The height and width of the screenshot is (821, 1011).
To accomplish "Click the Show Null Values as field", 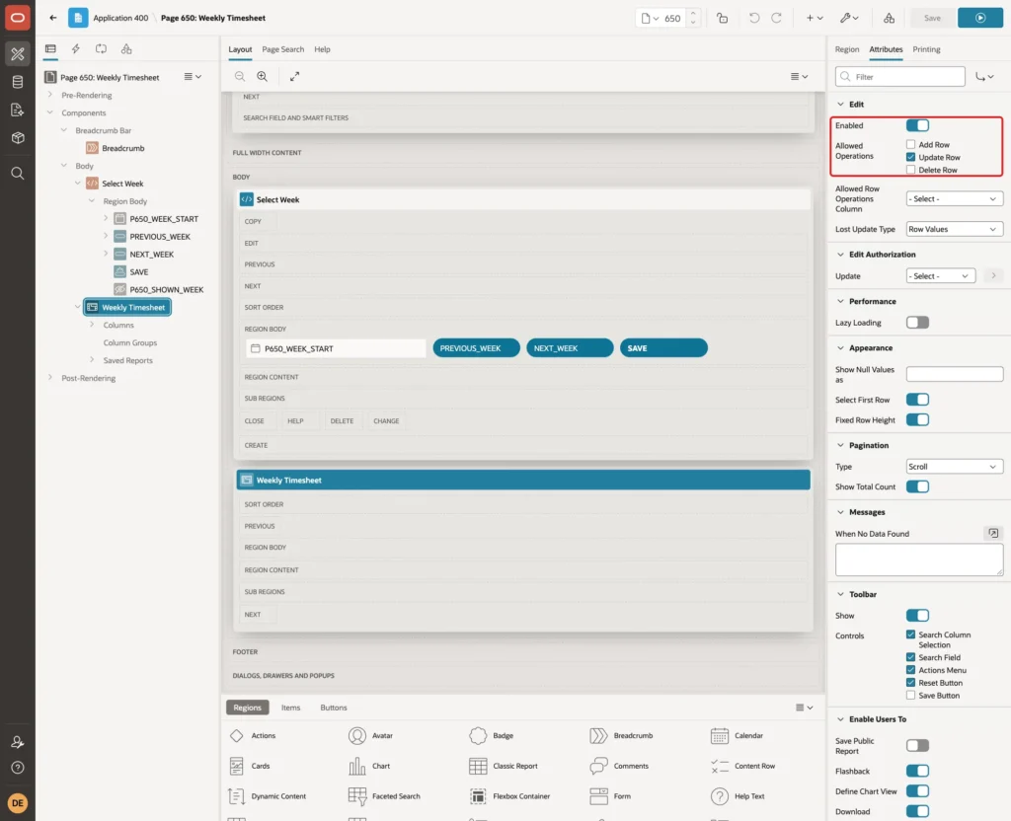I will (x=955, y=374).
